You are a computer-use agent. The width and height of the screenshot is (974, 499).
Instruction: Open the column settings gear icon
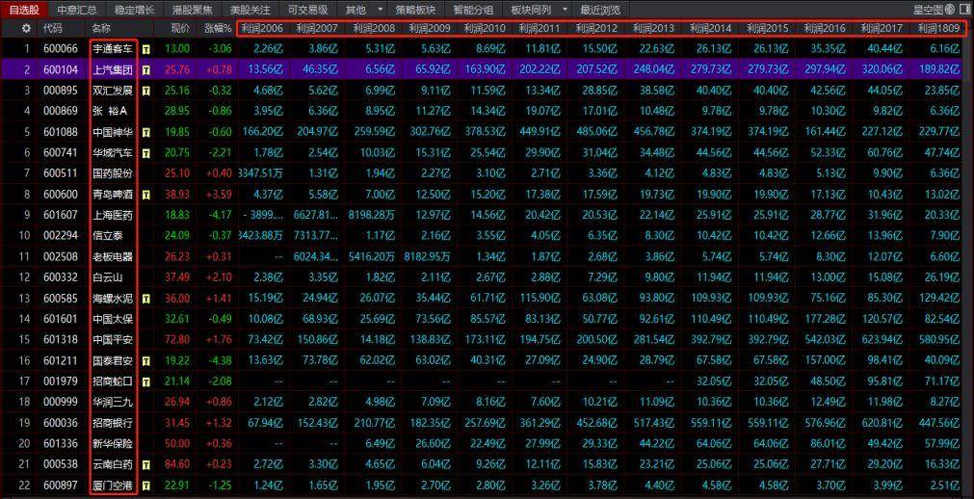[x=26, y=29]
